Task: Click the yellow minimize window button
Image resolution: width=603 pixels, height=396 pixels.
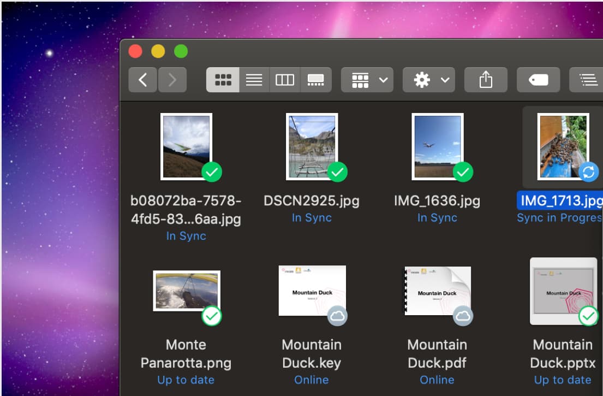Action: (158, 51)
